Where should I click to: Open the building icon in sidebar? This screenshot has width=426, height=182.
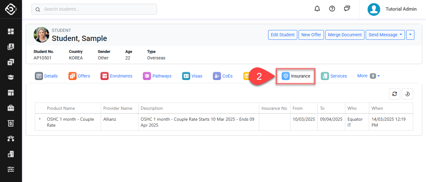11,154
